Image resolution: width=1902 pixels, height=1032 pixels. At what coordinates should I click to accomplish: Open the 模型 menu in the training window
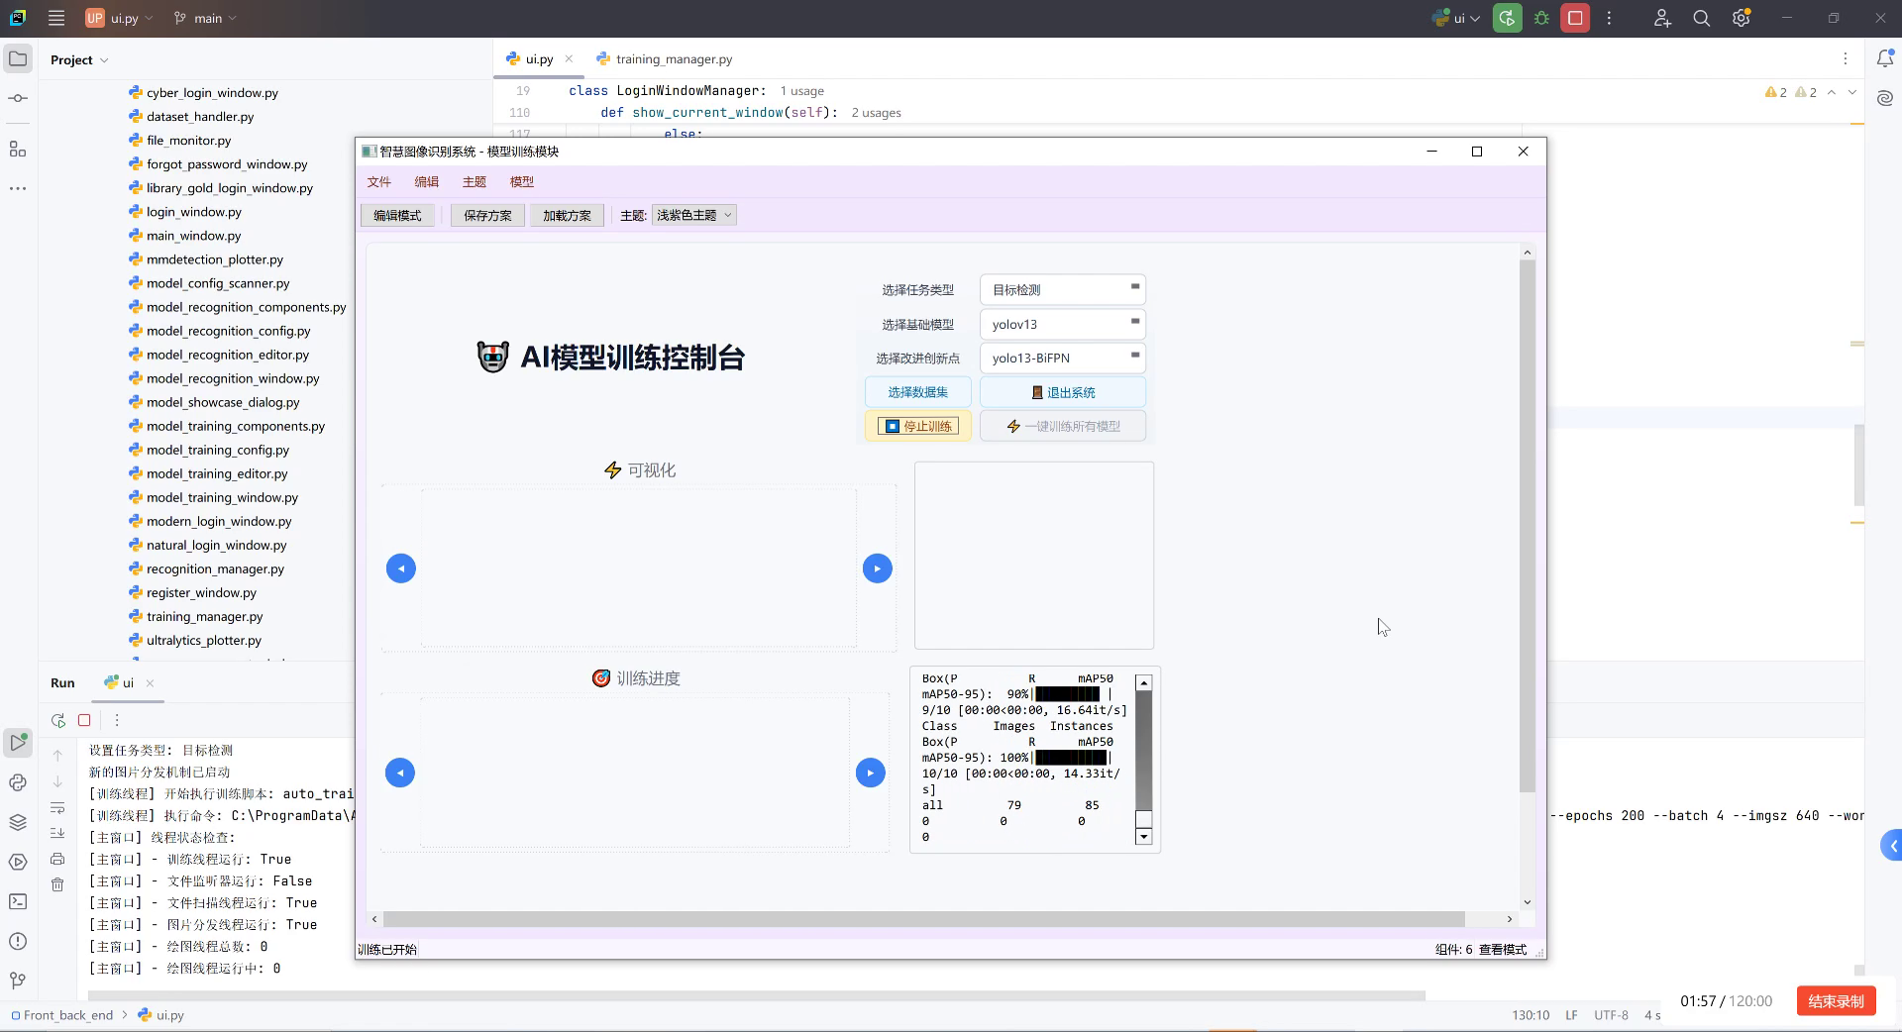coord(522,181)
